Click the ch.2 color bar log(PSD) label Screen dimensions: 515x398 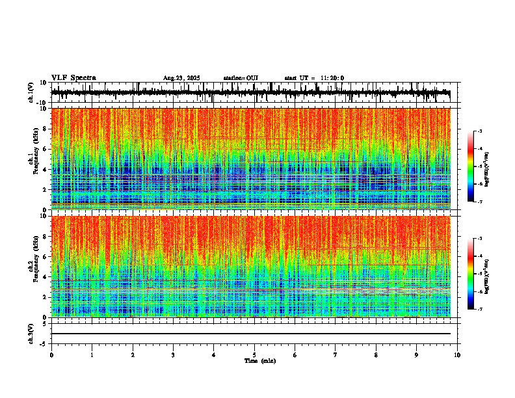coord(486,276)
